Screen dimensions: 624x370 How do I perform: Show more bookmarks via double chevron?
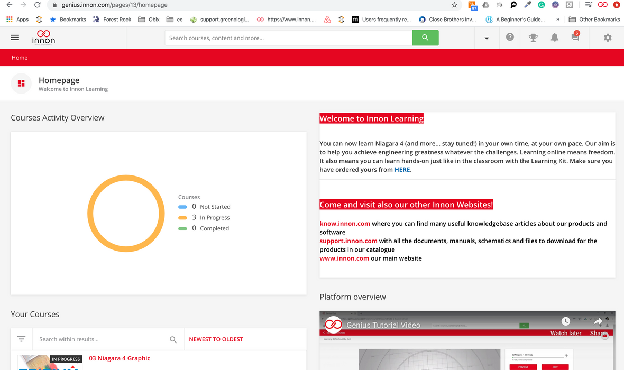pyautogui.click(x=557, y=19)
